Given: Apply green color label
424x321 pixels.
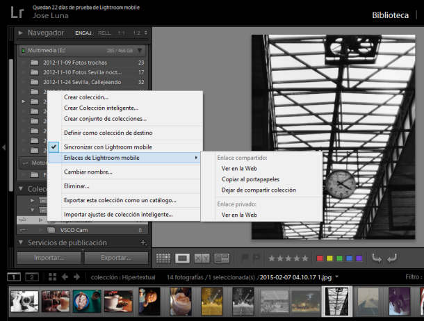Looking at the screenshot, I should [339, 258].
